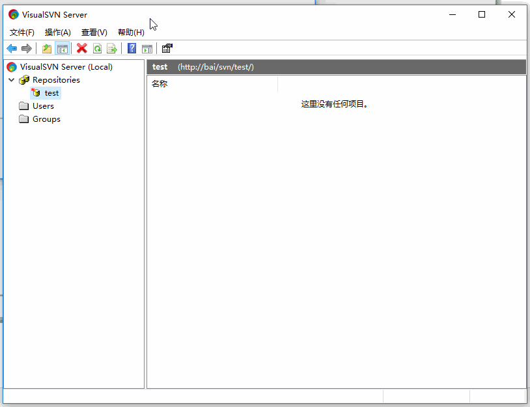The width and height of the screenshot is (530, 407).
Task: Click the 这里没有任何项目 message text
Action: [x=334, y=104]
